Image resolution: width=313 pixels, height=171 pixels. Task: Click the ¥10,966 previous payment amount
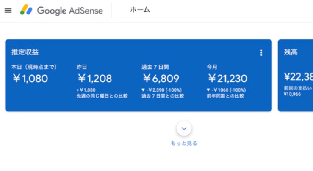(292, 94)
